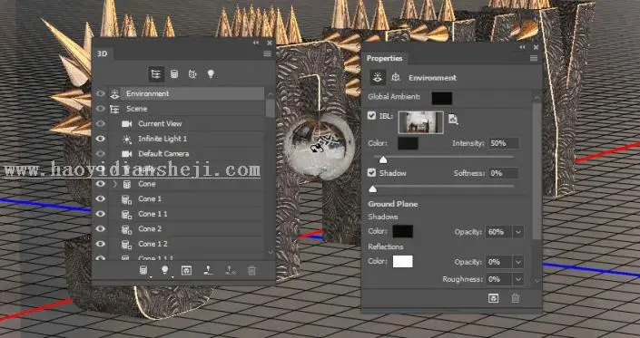Click the Environment row icon in 3D panel
The image size is (640, 338).
click(114, 93)
